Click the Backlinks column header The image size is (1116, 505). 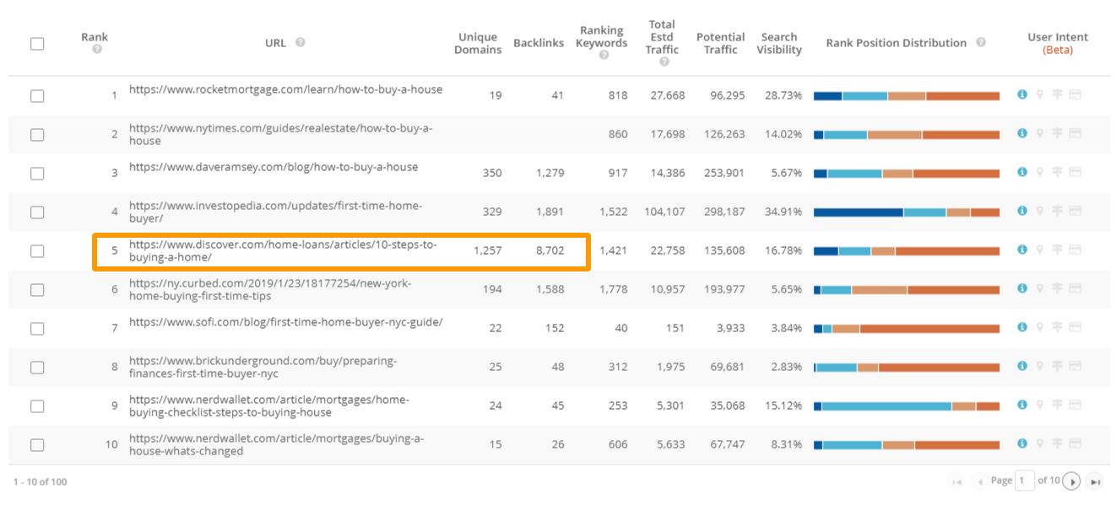(x=539, y=43)
